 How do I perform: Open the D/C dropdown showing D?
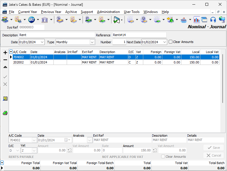18,151
